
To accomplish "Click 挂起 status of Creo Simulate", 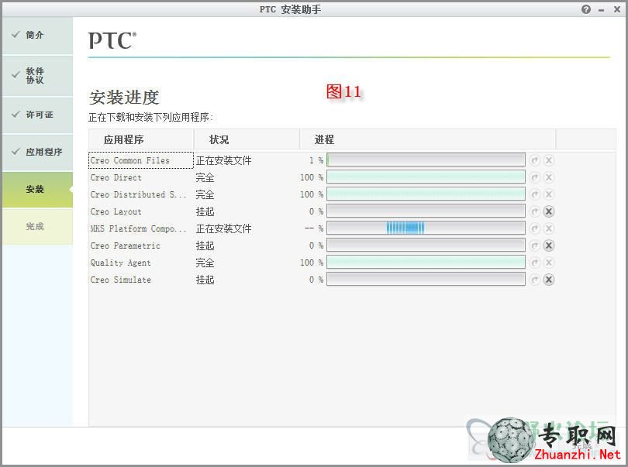I will (x=205, y=280).
